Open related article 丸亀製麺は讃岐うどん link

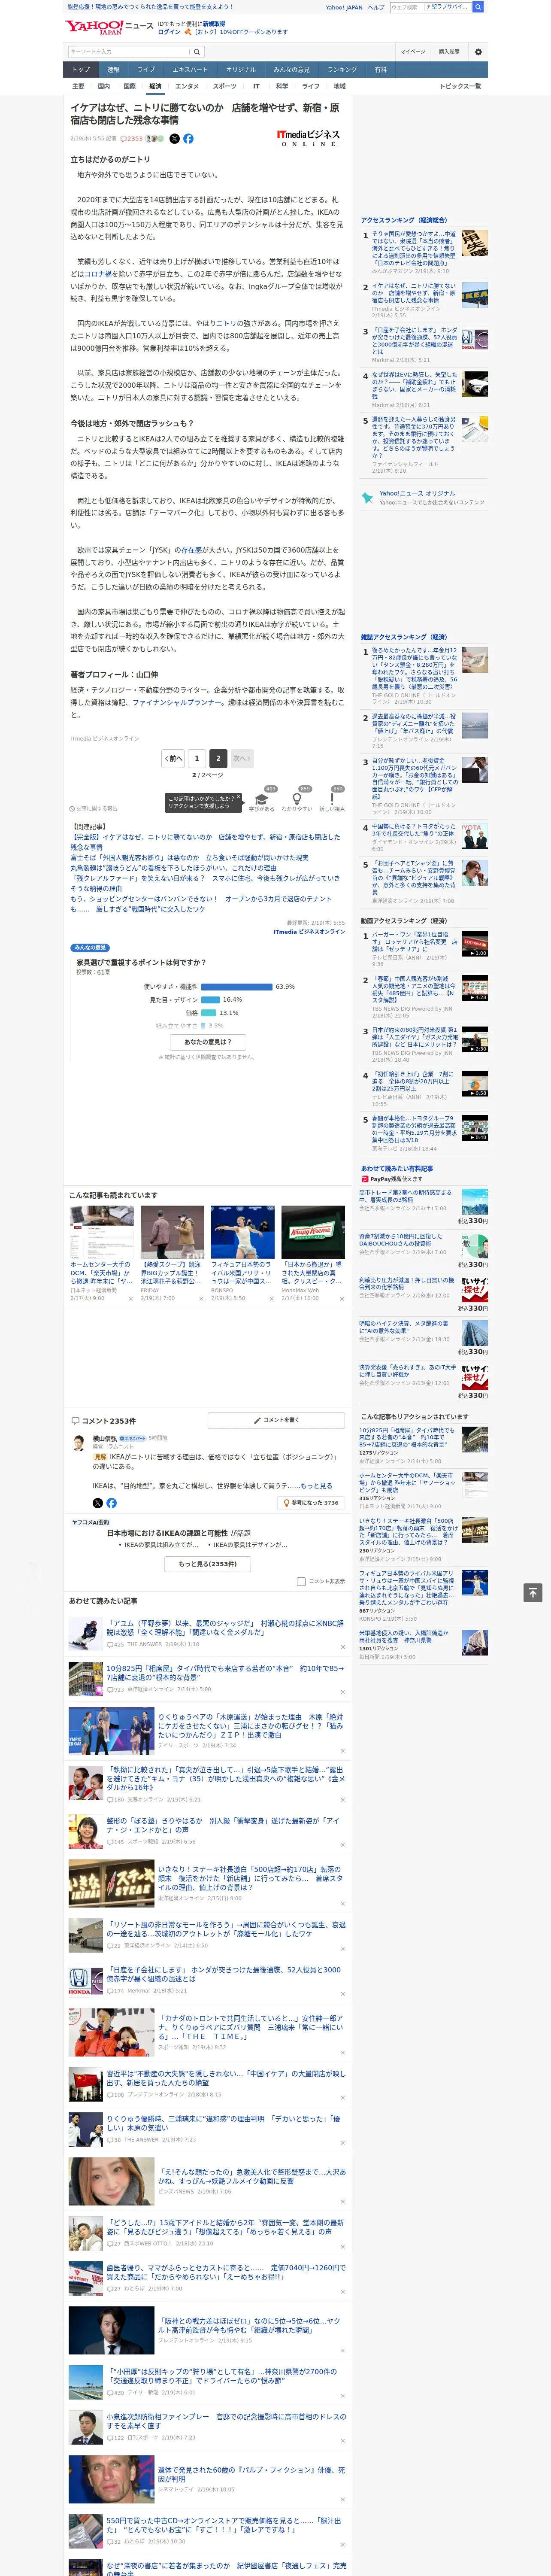coord(173,868)
